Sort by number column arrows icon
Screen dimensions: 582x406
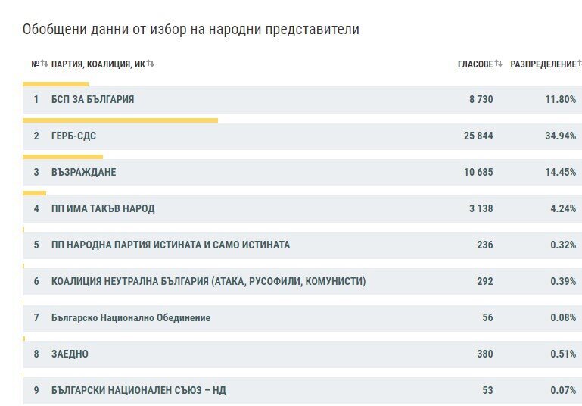[x=44, y=63]
